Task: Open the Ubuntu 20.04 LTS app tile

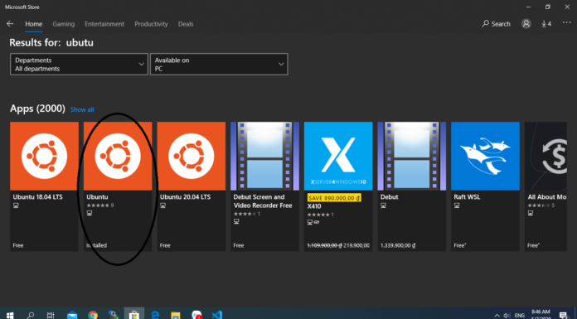Action: click(x=192, y=186)
